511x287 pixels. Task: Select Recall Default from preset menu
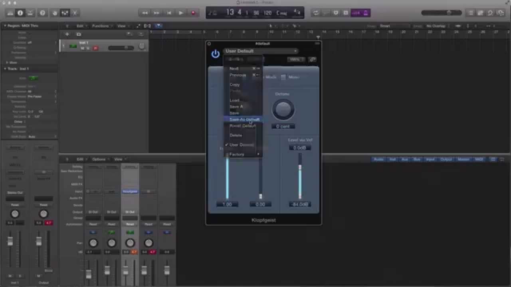243,126
